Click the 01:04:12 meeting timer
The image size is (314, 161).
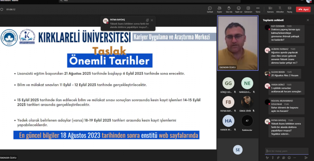point(11,10)
